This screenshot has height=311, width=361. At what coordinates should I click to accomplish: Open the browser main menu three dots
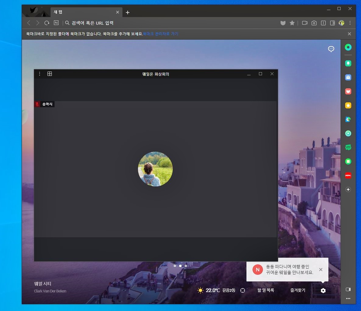tap(350, 23)
